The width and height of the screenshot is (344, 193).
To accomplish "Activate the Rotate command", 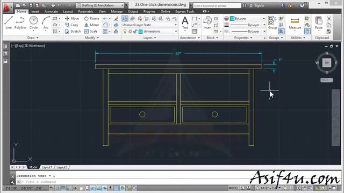I will [92, 19].
